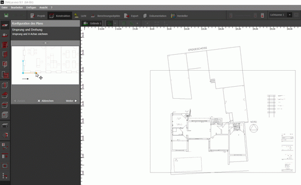Image resolution: width=301 pixels, height=185 pixels.
Task: Open the Site tool below Plans
Action: (x=5, y=35)
